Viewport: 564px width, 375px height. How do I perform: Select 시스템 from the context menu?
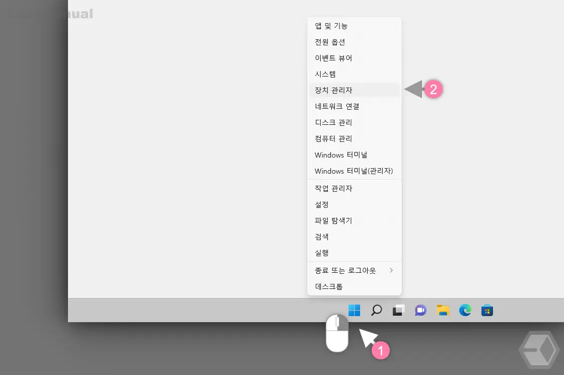coord(324,74)
